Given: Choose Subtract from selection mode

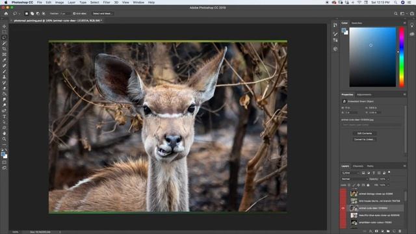Looking at the screenshot, I should pyautogui.click(x=38, y=14).
